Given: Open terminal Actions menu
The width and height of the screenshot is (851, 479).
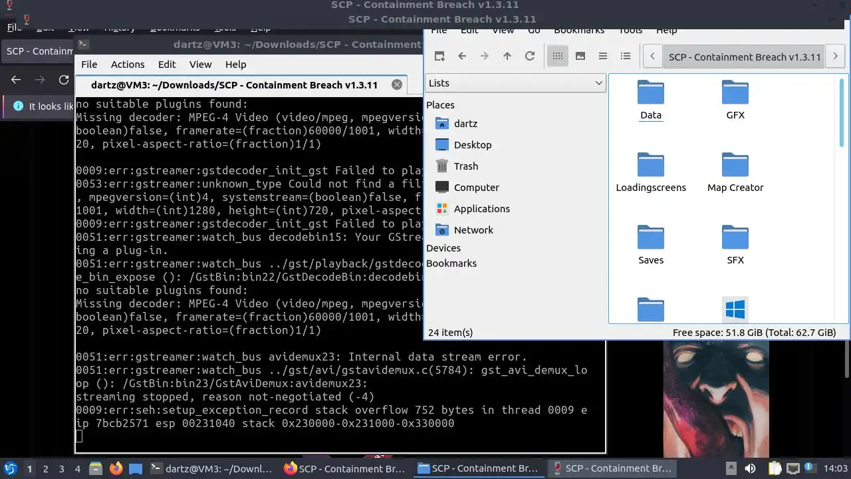Looking at the screenshot, I should tap(128, 65).
